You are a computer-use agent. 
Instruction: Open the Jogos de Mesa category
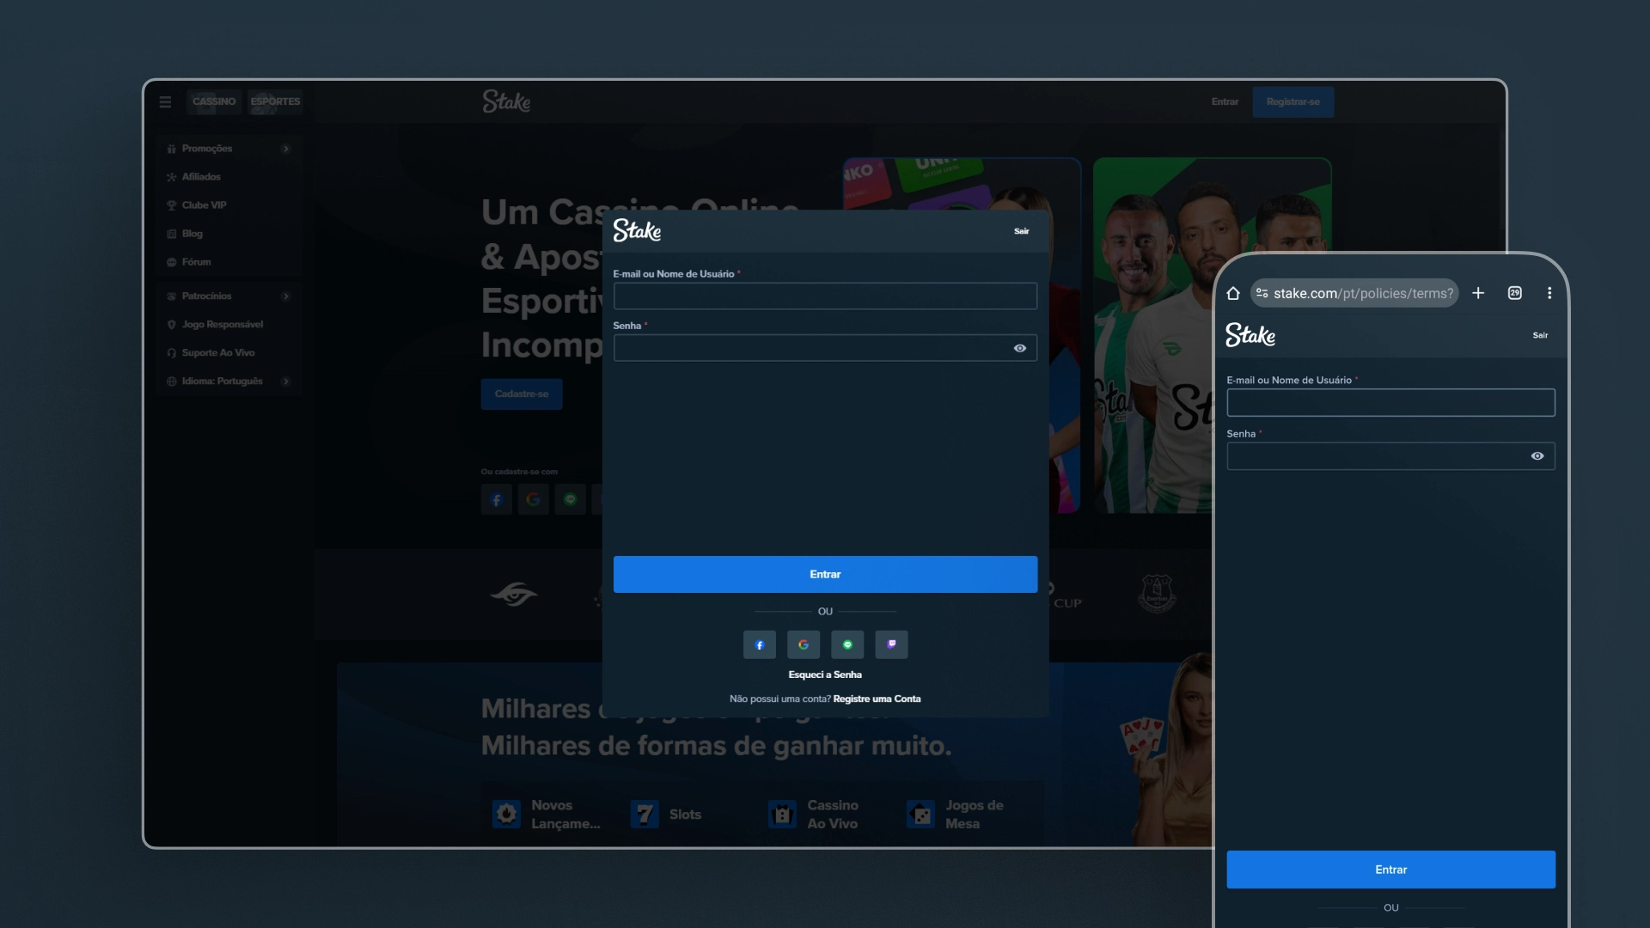[956, 814]
